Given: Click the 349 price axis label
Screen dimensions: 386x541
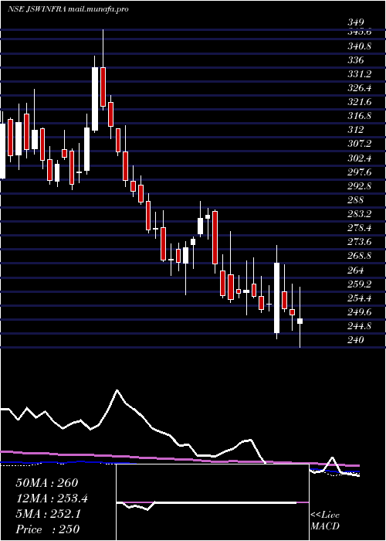Looking at the screenshot, I should 356,22.
